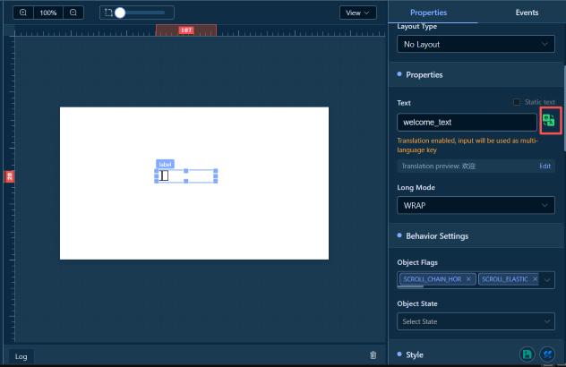Click the round blue icon beside save style
The image size is (566, 367).
coord(546,354)
